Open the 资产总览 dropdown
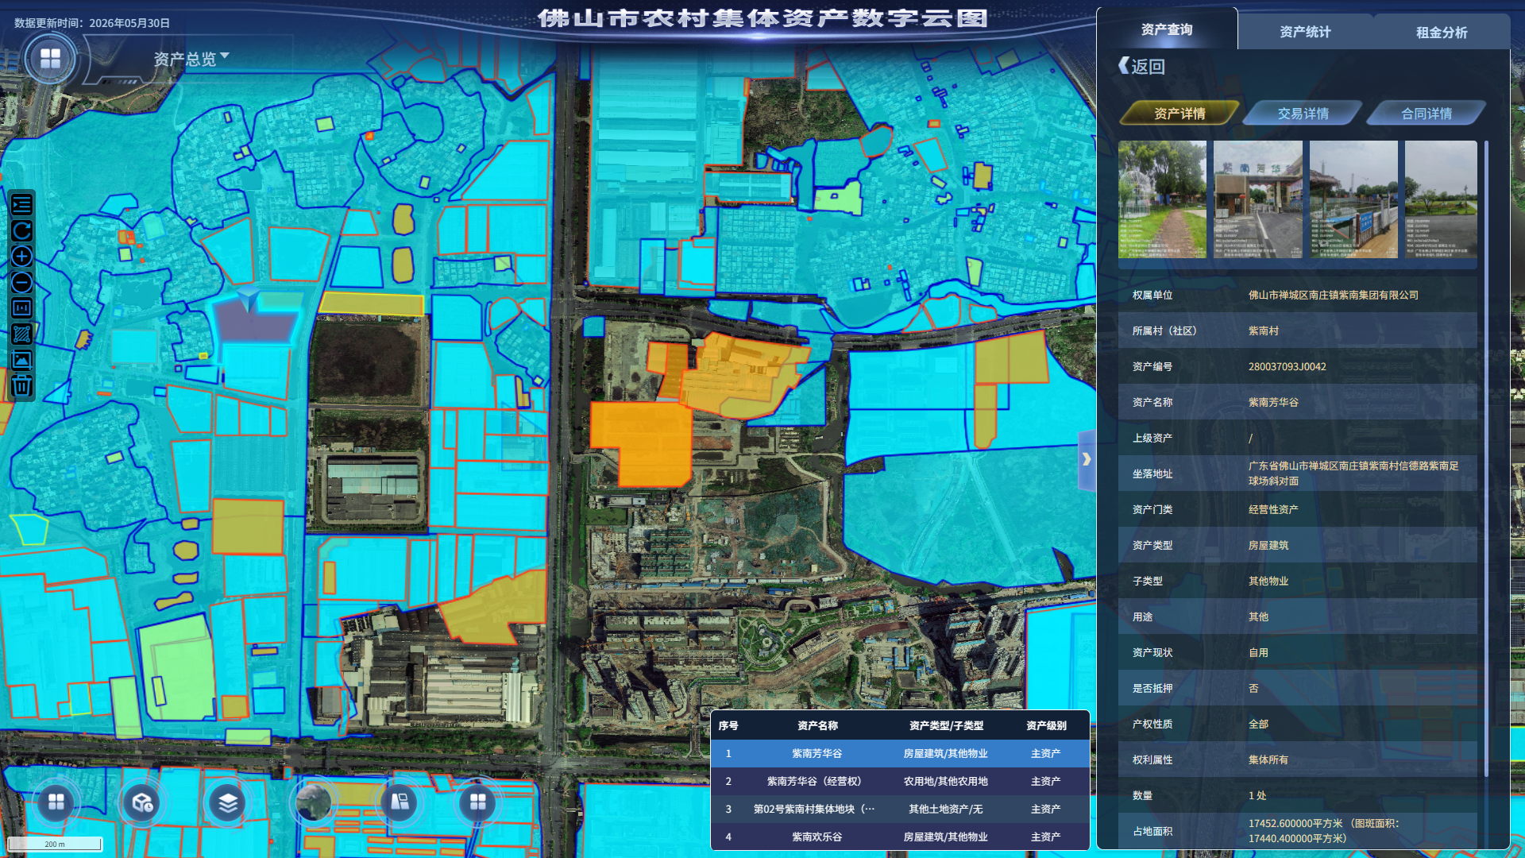Screen dimensions: 1525x858 pyautogui.click(x=191, y=59)
